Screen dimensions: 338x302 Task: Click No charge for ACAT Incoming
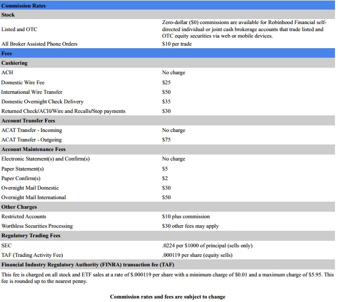point(174,130)
